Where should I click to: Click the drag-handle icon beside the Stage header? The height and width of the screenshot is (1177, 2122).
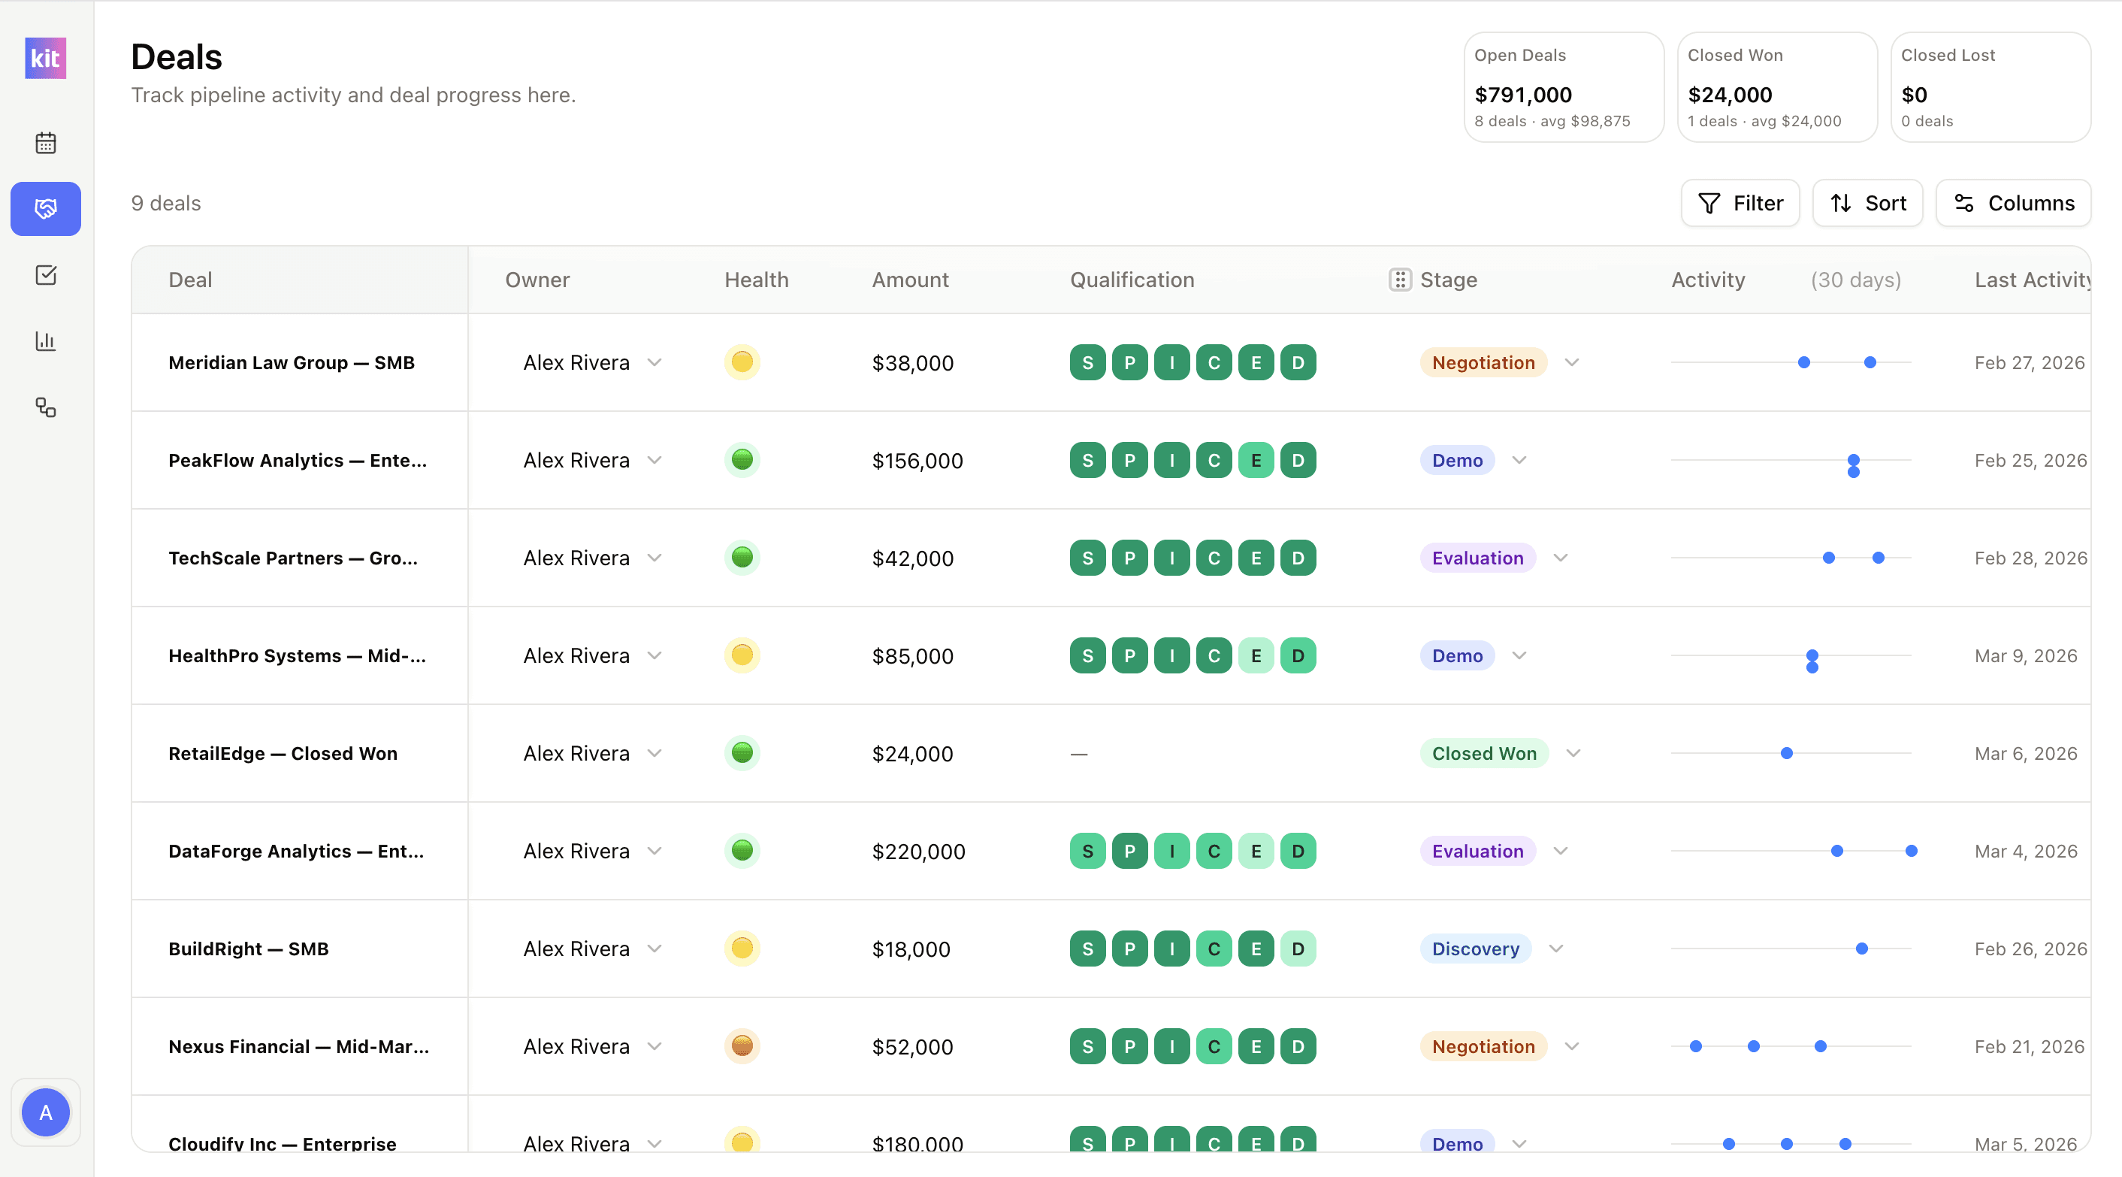1400,280
